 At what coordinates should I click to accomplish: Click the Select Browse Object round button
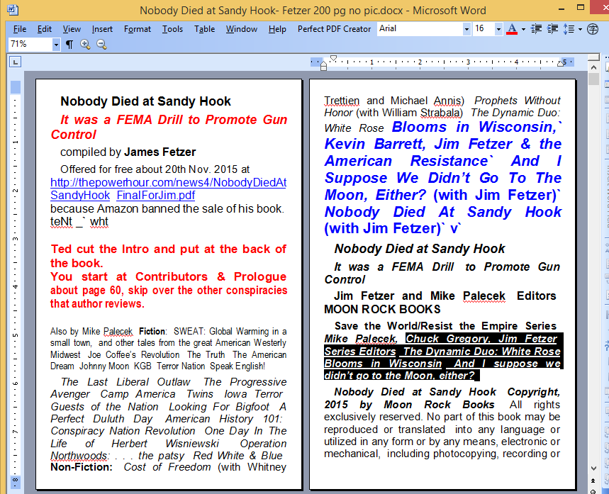tap(593, 491)
